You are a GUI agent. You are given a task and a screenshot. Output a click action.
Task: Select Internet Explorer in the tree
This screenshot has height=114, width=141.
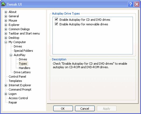coord(20,85)
